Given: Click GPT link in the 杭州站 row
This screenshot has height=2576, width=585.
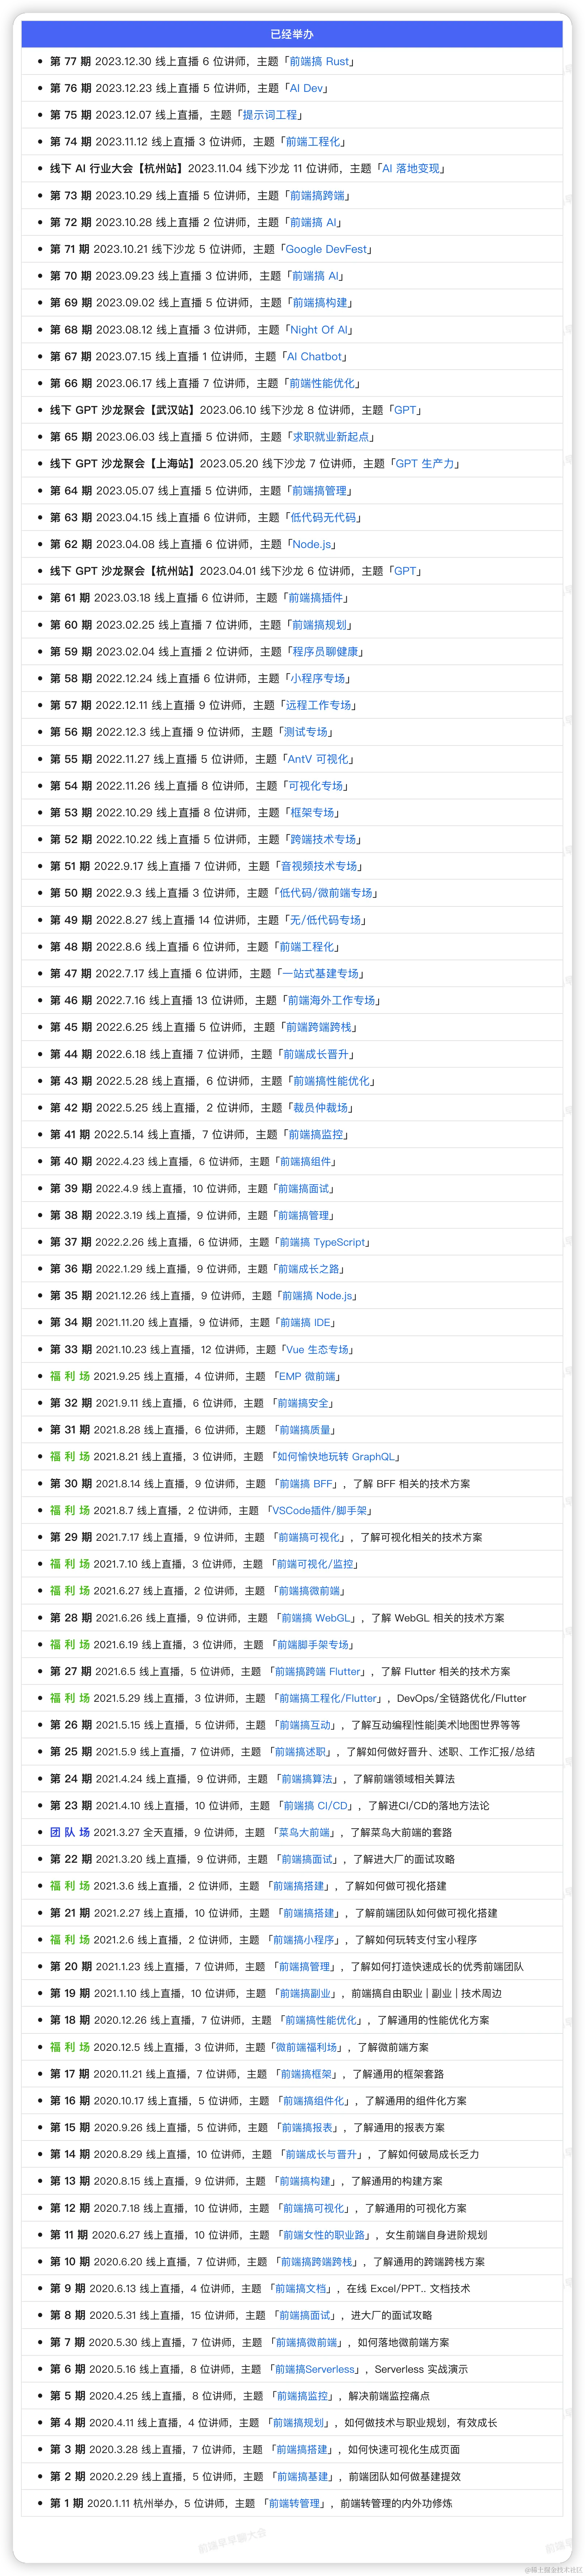Looking at the screenshot, I should coord(405,571).
